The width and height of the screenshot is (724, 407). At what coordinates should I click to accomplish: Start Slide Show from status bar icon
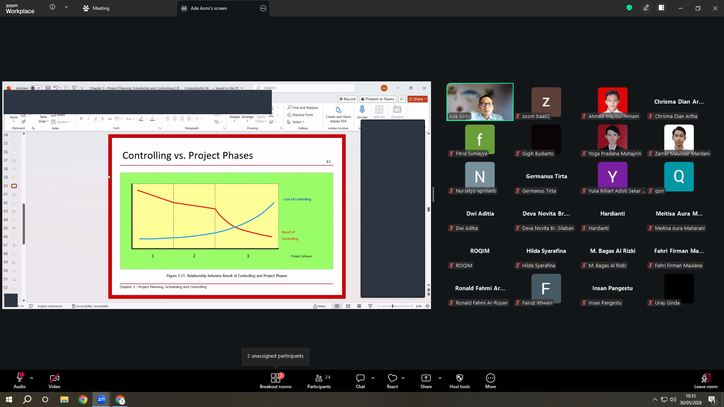coord(370,306)
